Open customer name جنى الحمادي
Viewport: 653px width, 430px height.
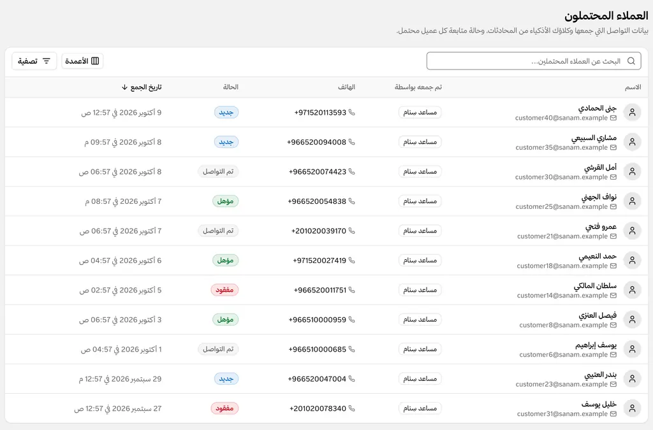click(x=597, y=108)
